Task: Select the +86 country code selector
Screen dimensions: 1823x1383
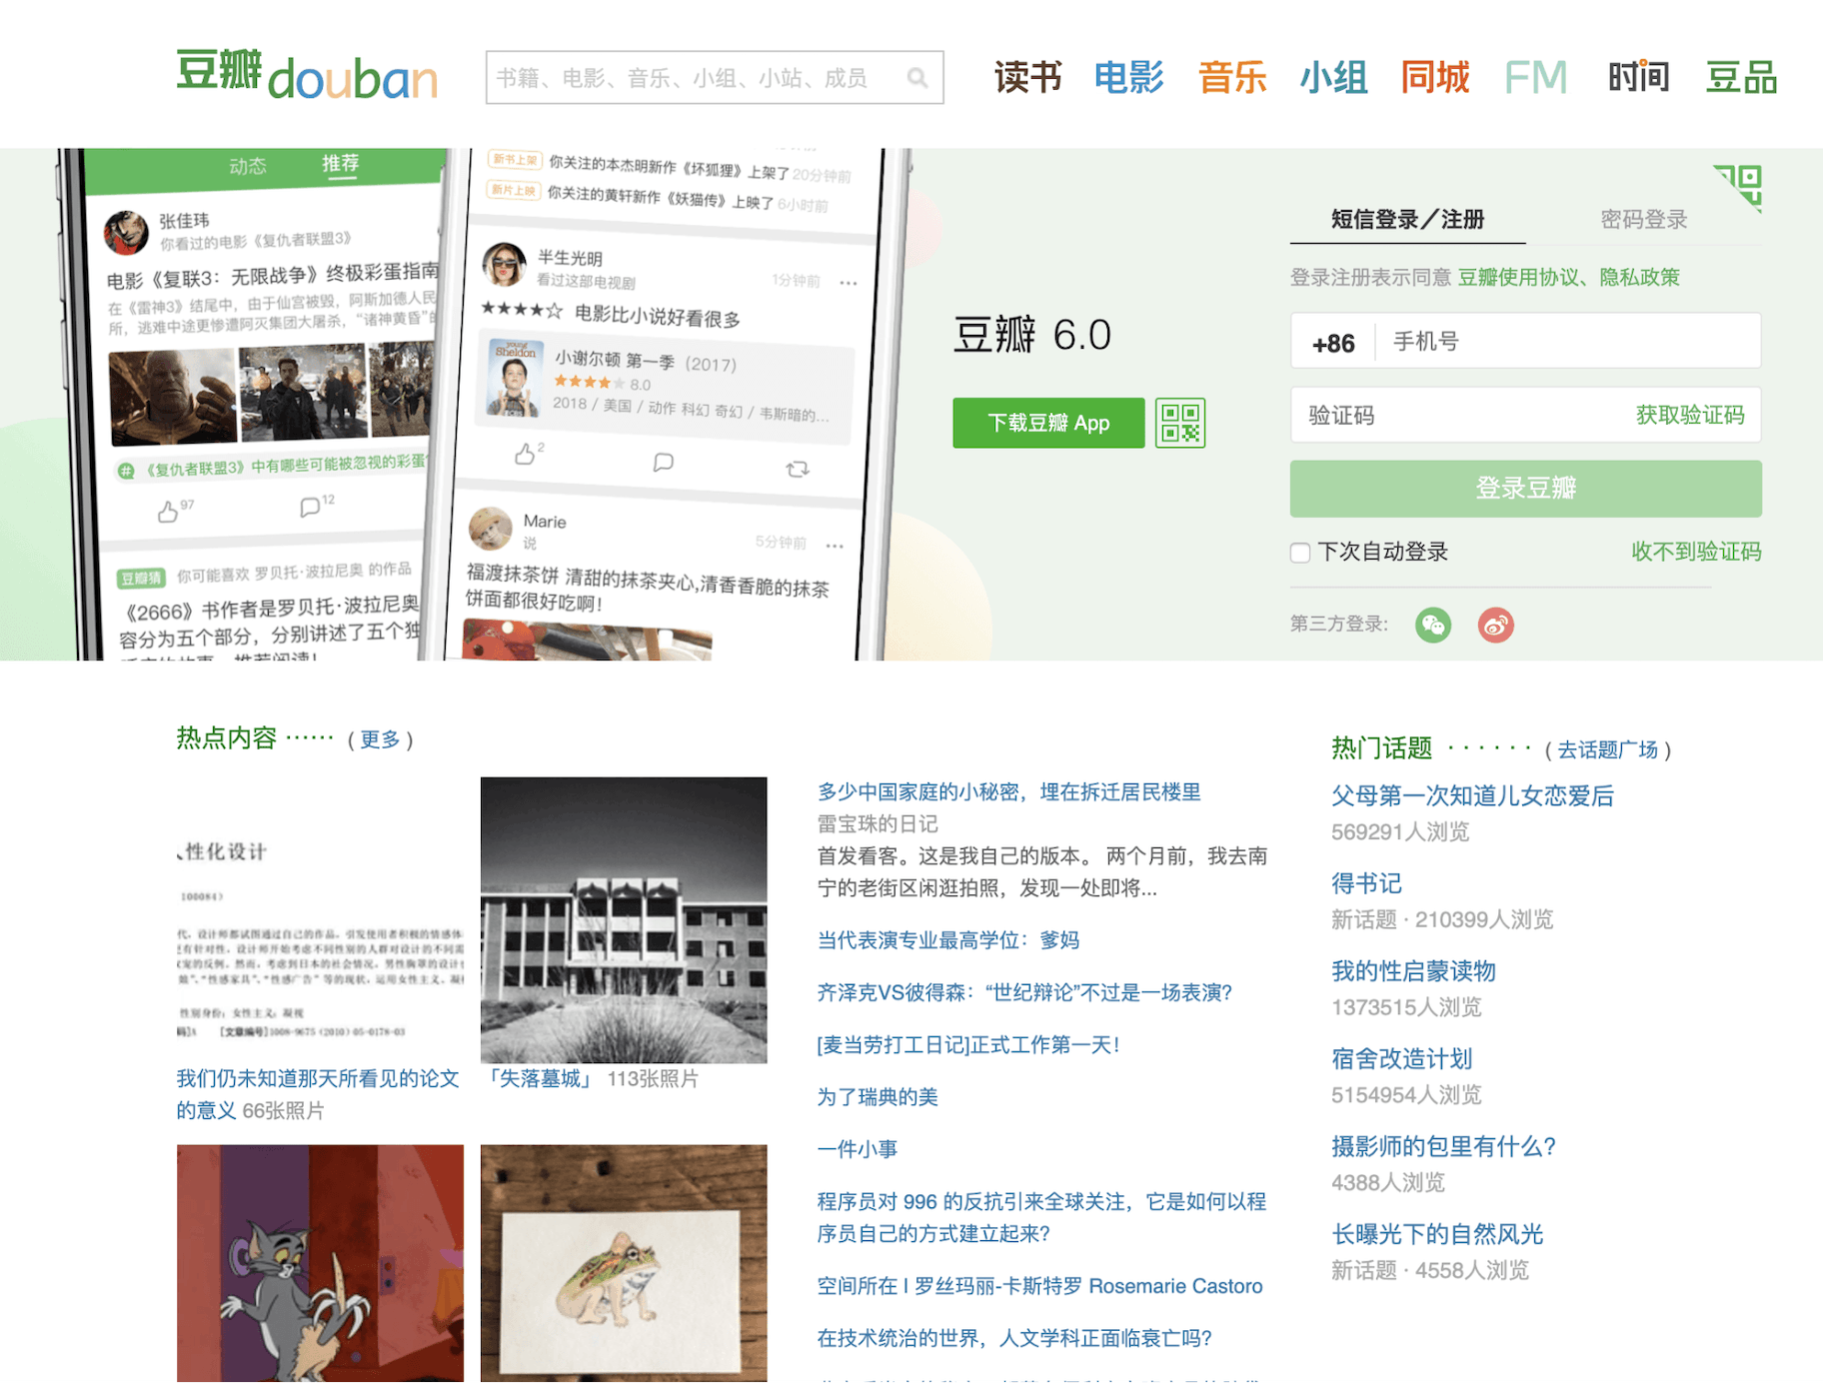Action: [x=1333, y=343]
